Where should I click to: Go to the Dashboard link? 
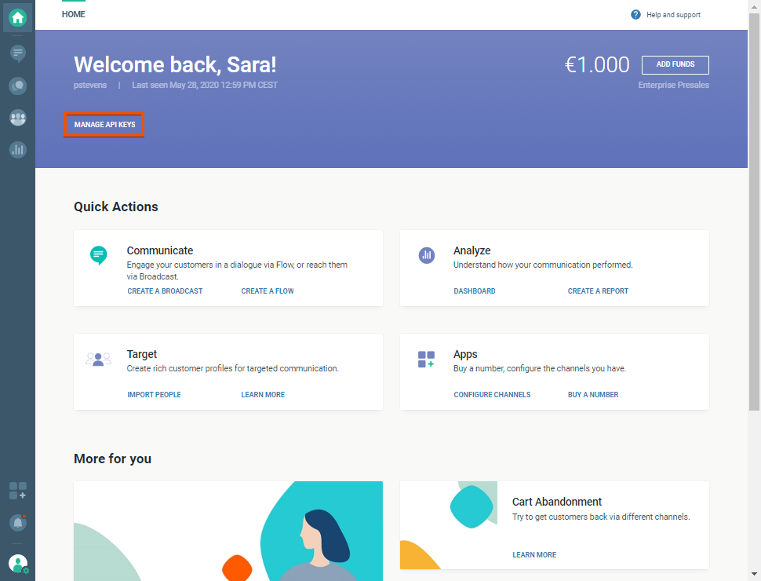(x=474, y=291)
